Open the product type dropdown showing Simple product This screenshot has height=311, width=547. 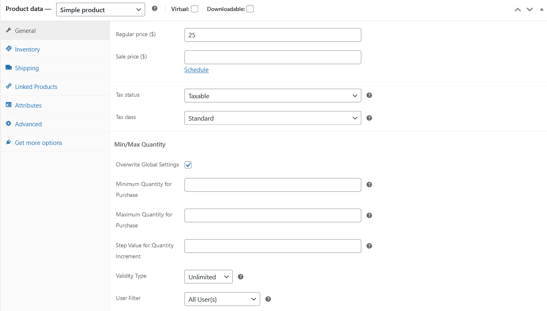100,9
